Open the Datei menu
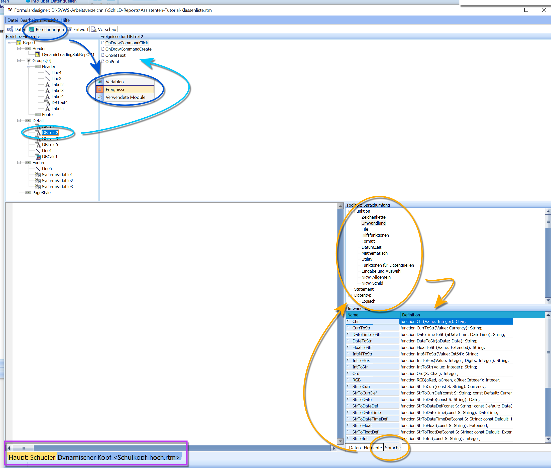 click(13, 20)
